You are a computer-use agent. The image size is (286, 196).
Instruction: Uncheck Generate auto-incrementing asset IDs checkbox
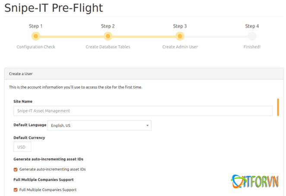pyautogui.click(x=16, y=169)
